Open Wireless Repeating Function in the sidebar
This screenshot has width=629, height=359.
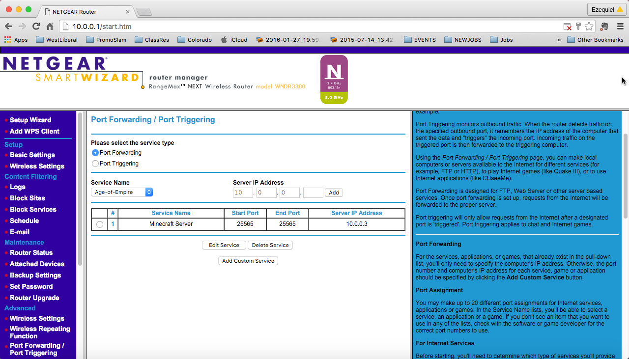point(40,332)
